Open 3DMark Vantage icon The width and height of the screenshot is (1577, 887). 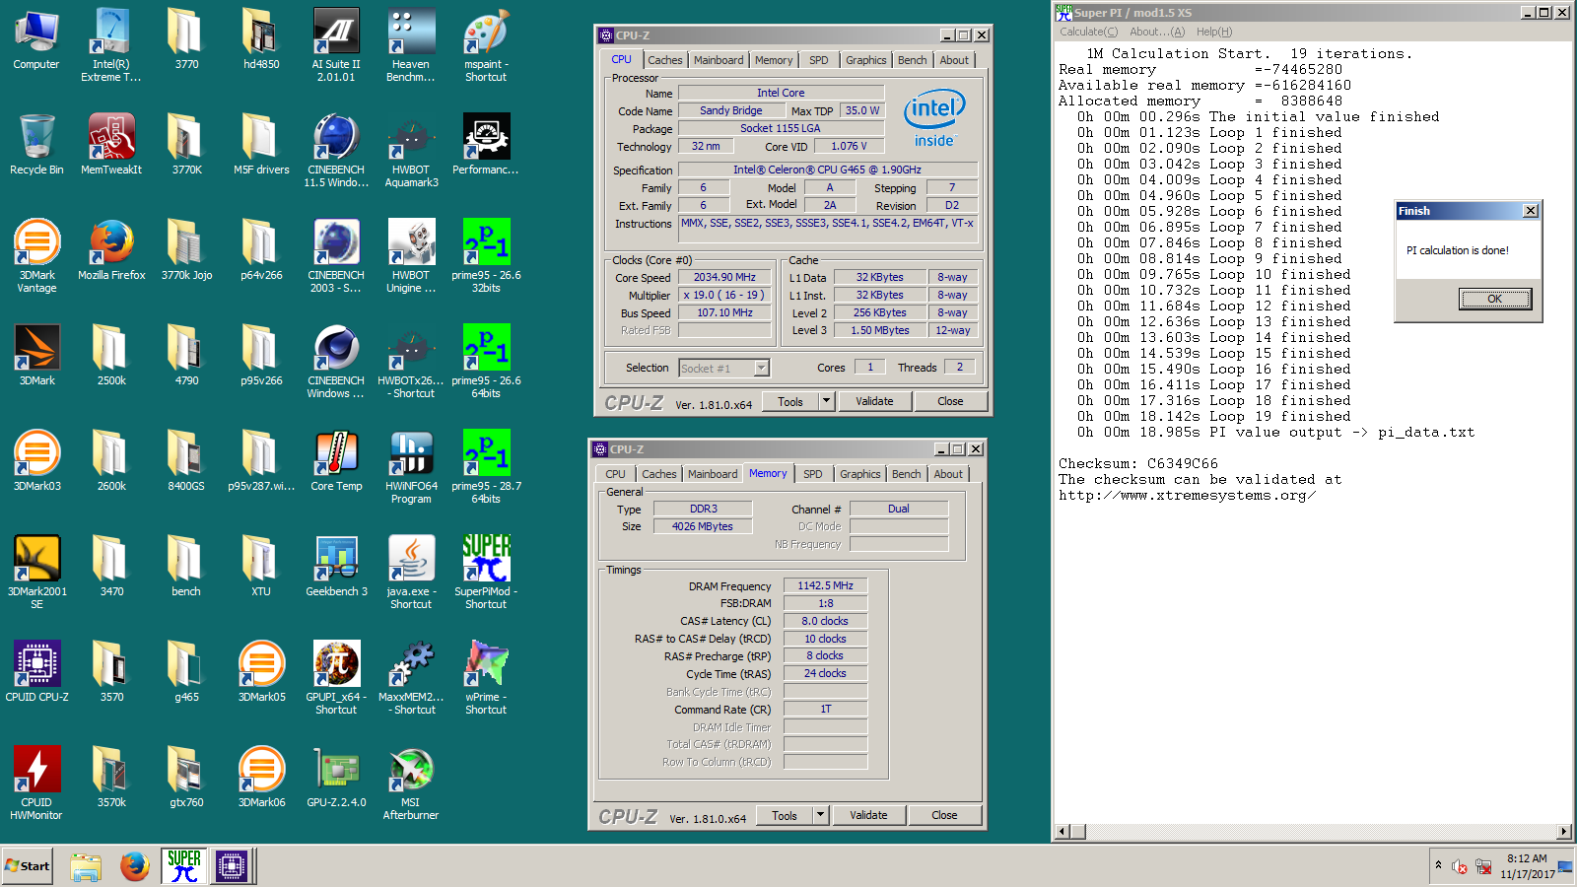36,255
